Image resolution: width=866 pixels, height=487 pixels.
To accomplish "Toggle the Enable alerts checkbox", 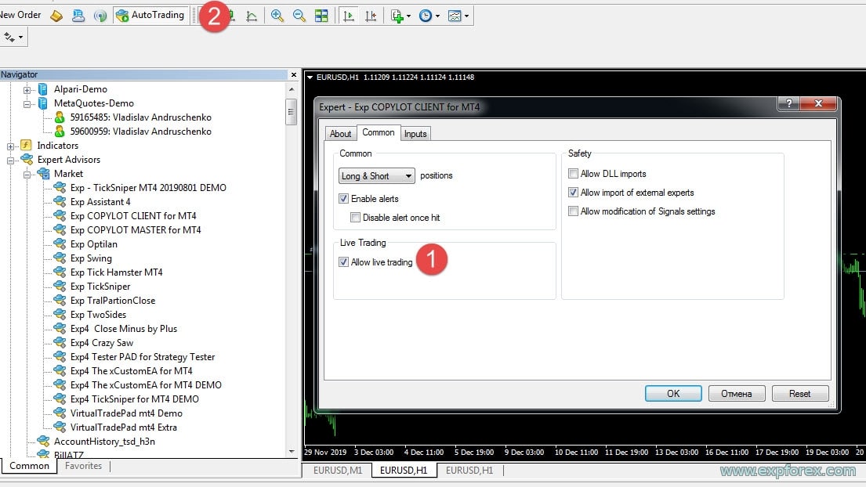I will [x=343, y=199].
